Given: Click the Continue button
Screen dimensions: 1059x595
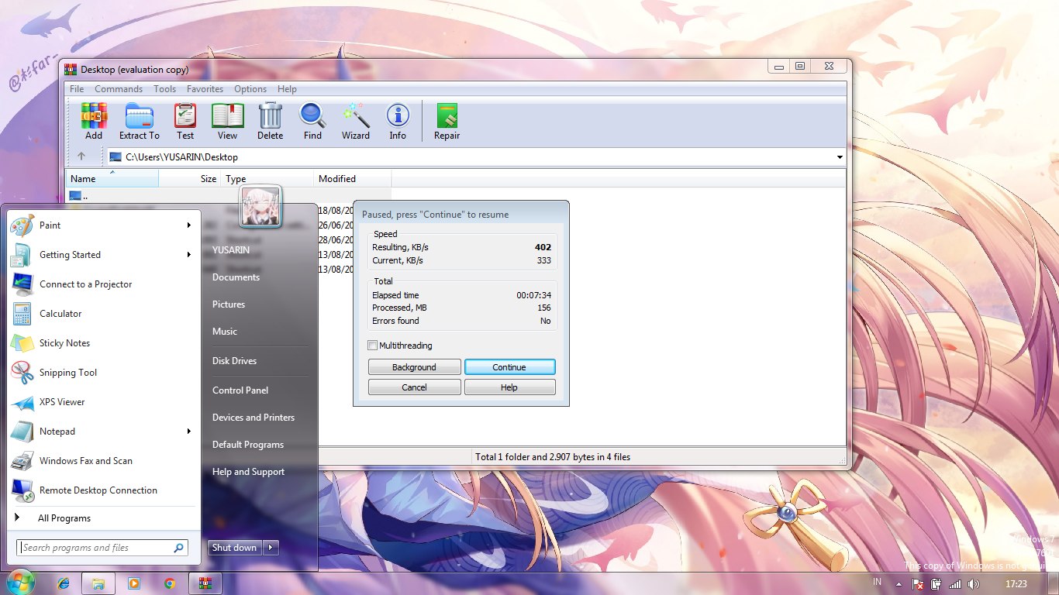Looking at the screenshot, I should [509, 367].
